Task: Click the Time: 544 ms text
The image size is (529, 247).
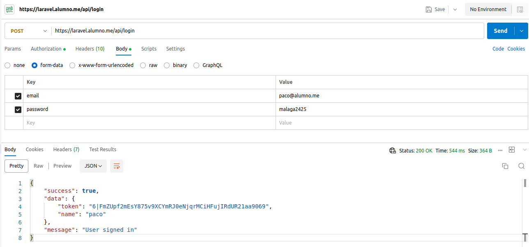Action: [450, 151]
